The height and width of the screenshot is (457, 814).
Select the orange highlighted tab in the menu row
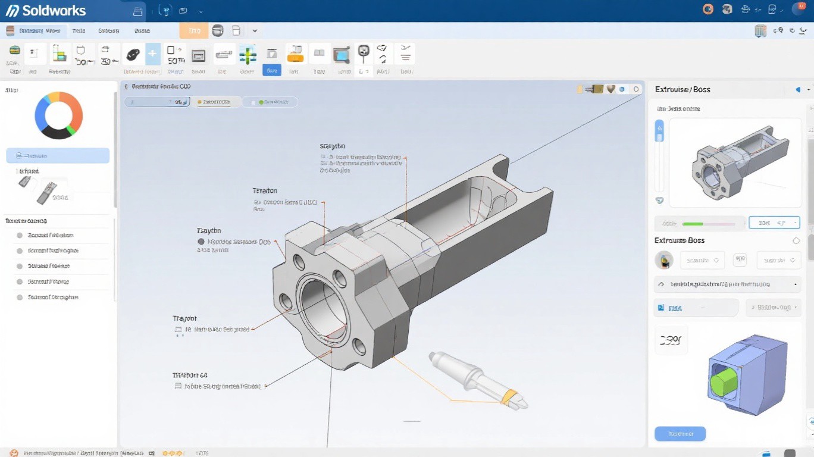click(193, 31)
